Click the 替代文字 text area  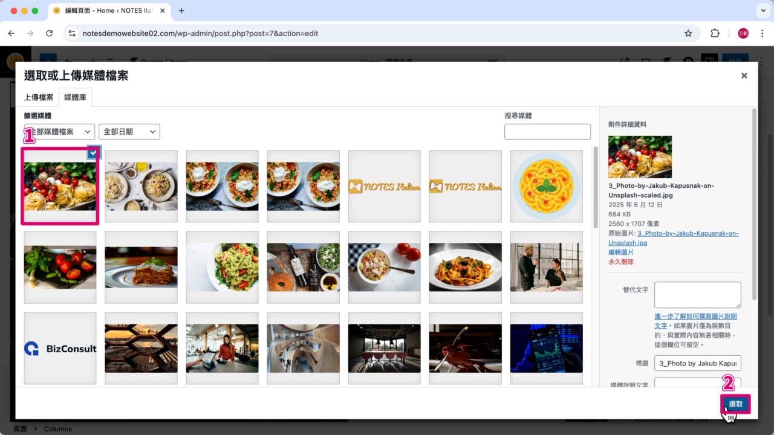point(697,295)
